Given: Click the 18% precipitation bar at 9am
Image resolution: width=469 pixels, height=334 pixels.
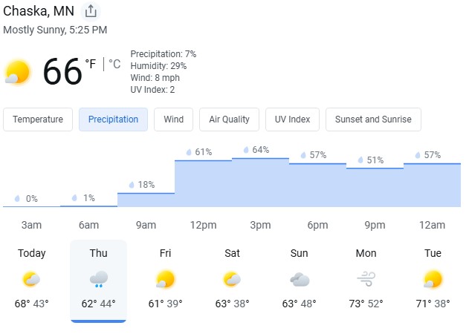Looking at the screenshot, I should (x=146, y=200).
